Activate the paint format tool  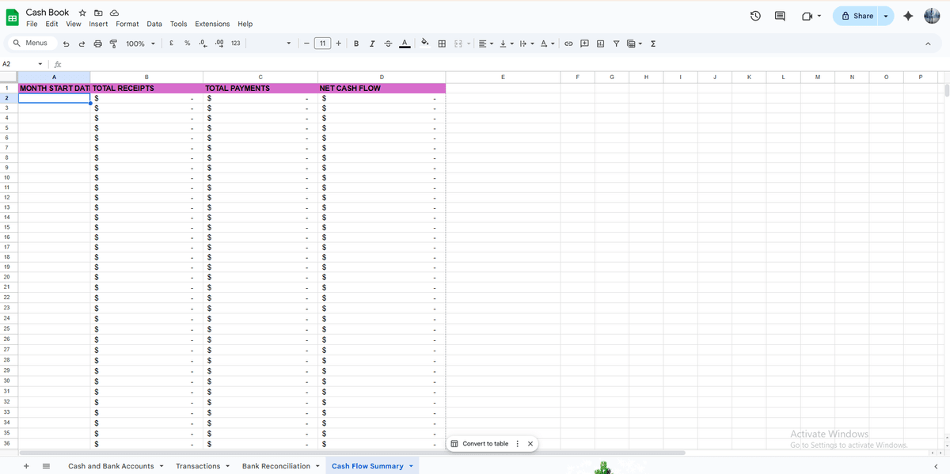pos(113,44)
